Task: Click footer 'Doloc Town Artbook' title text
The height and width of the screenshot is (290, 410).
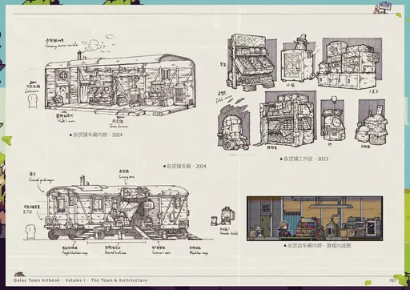Action: pyautogui.click(x=37, y=280)
